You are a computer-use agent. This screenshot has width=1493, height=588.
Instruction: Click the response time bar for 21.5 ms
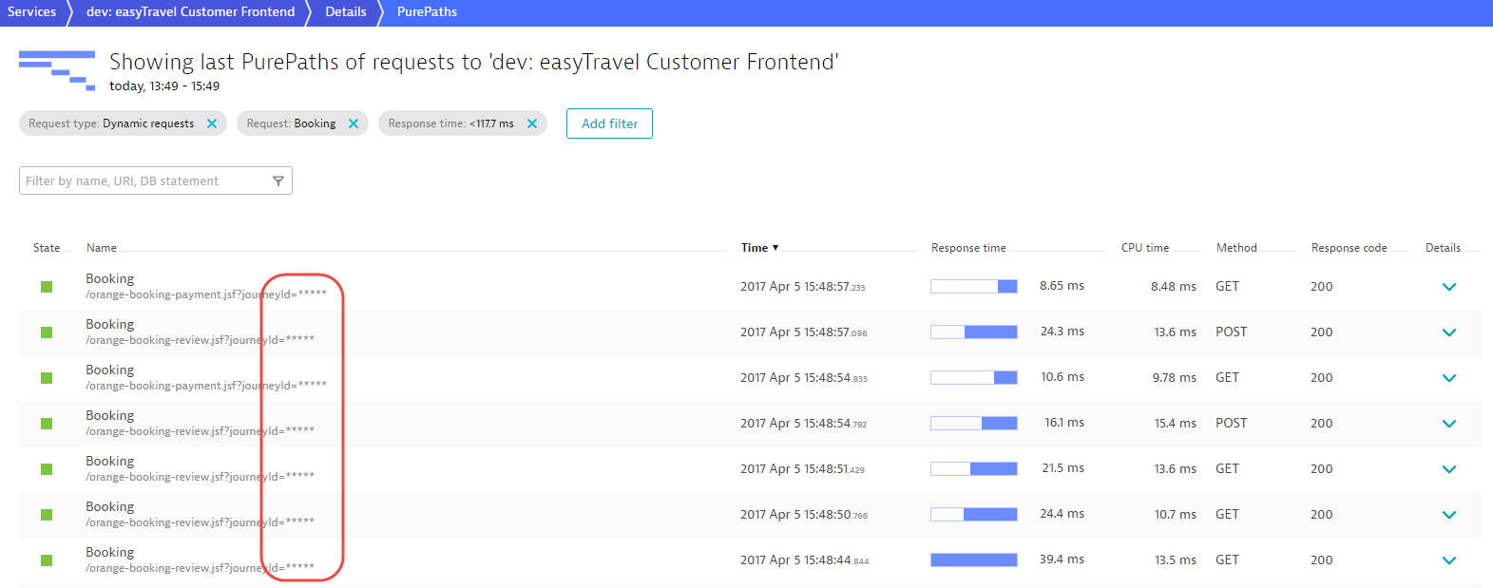tap(974, 469)
